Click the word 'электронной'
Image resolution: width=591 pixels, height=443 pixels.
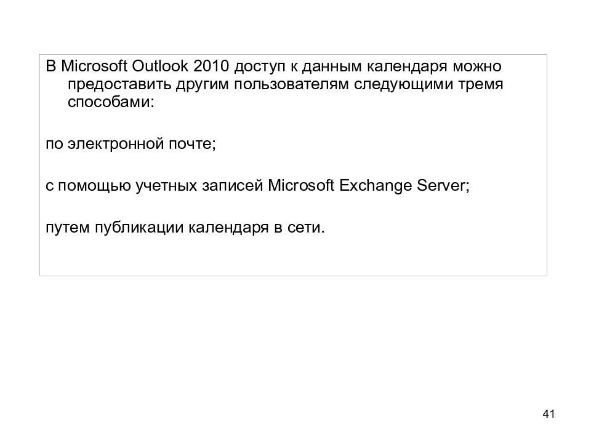click(x=116, y=144)
